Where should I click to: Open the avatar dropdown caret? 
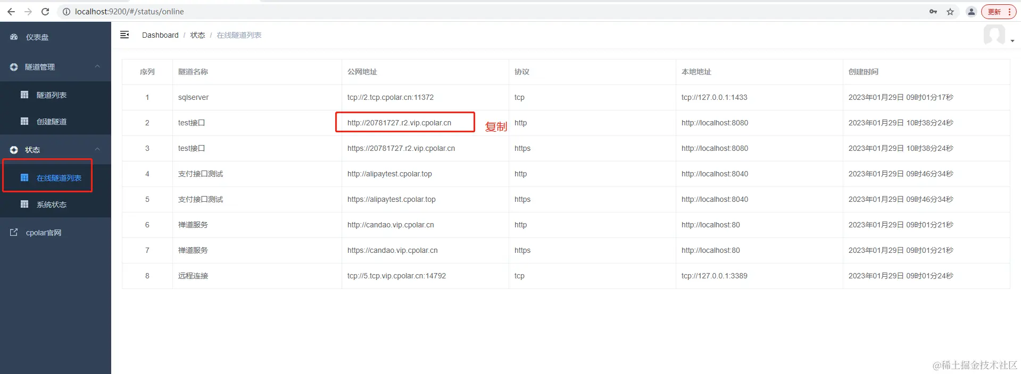1012,41
